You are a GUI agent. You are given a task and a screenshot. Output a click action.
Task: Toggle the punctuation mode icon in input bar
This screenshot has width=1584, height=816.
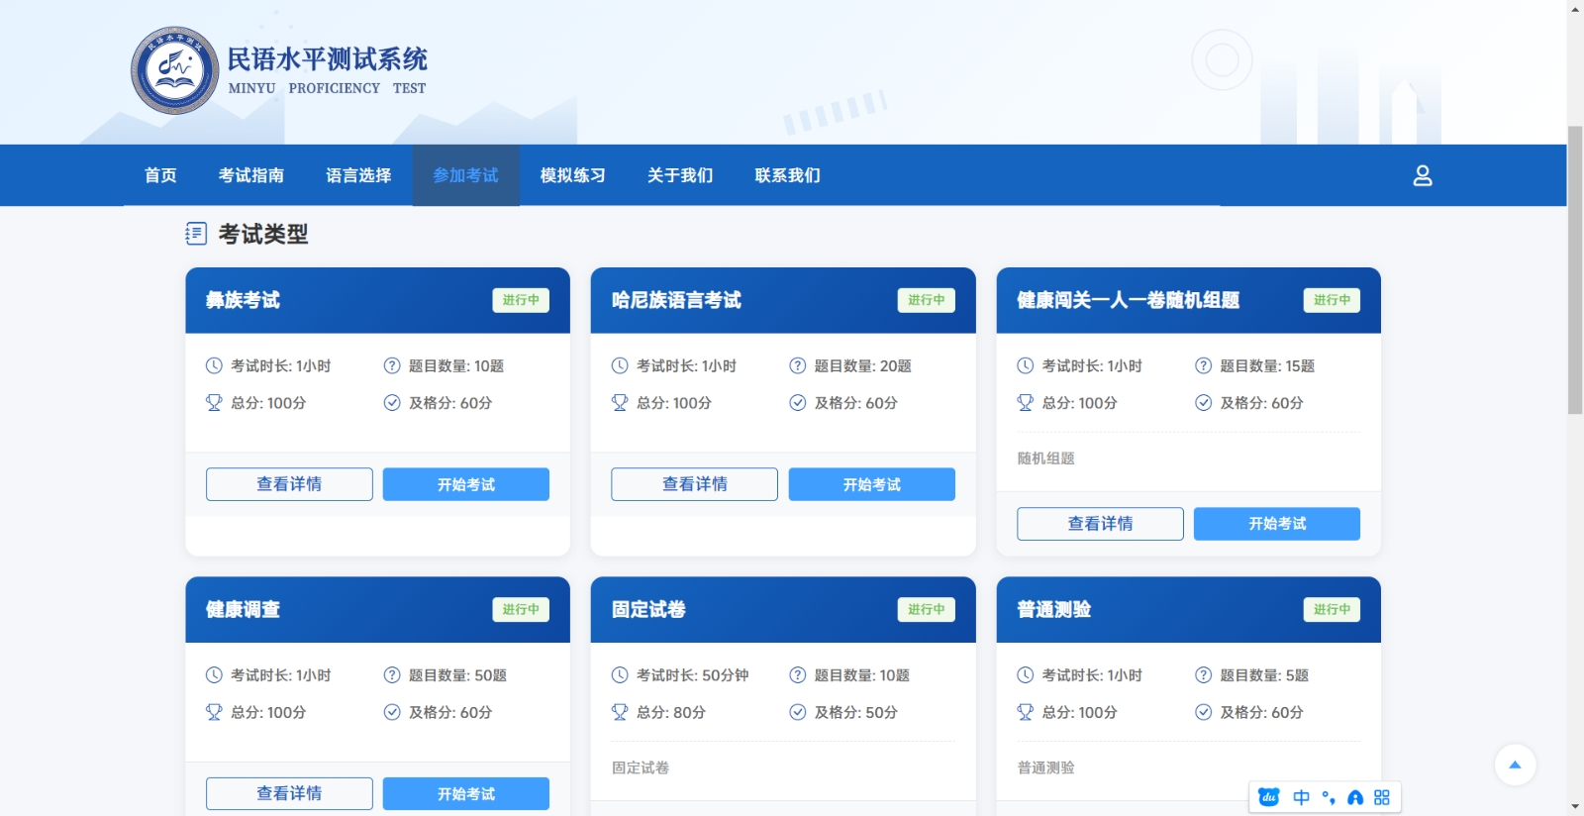coord(1329,797)
